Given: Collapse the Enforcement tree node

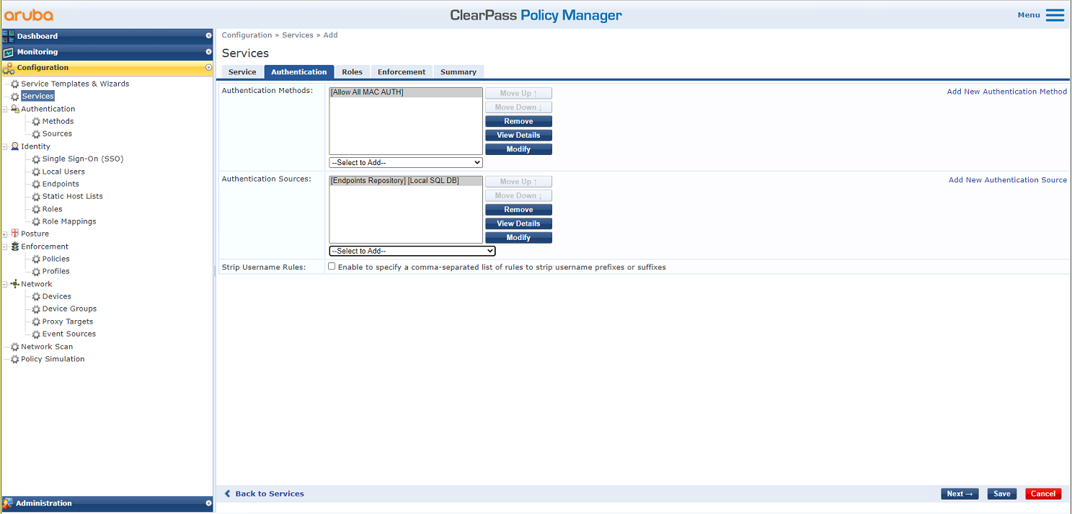Looking at the screenshot, I should tap(5, 247).
